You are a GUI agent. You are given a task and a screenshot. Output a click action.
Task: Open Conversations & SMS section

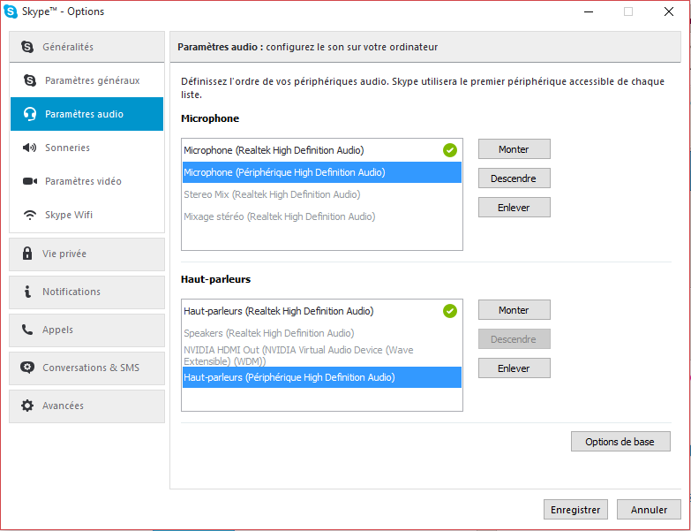pyautogui.click(x=86, y=368)
